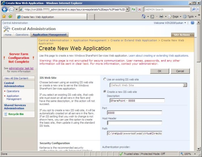Viewport: 202px width, 157px height.
Task: Switch to the Operations tab
Action: coord(22,35)
